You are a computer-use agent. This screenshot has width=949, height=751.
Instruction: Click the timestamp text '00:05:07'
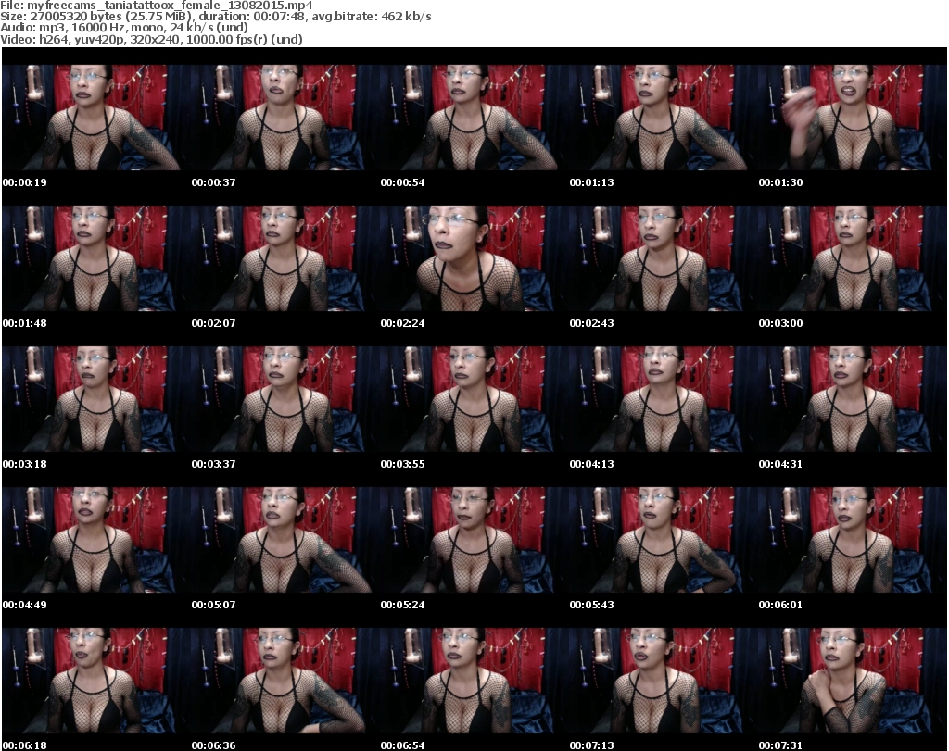[x=214, y=605]
